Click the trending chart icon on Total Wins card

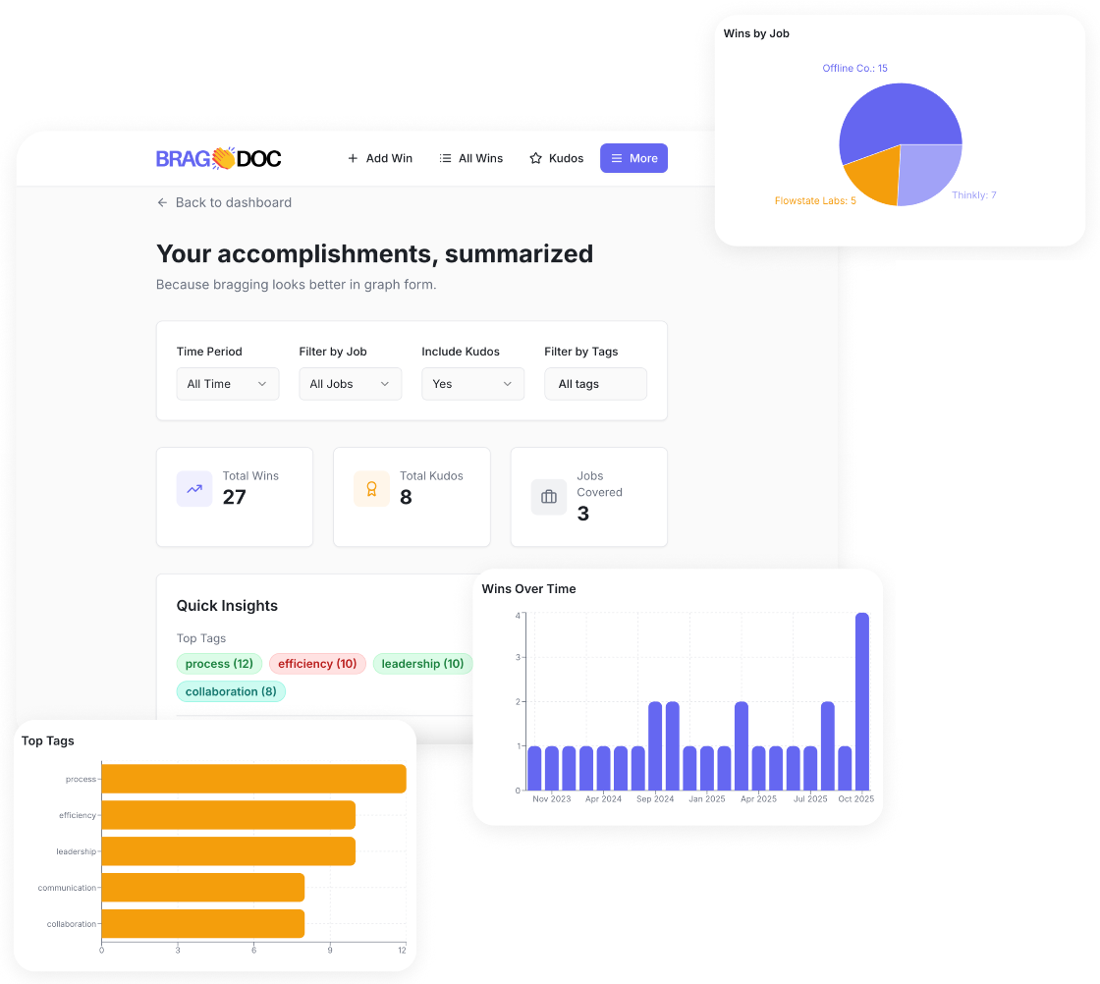tap(193, 488)
